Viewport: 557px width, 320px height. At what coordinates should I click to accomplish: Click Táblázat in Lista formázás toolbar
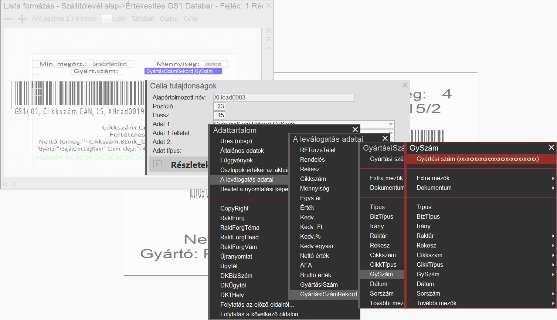click(x=143, y=18)
